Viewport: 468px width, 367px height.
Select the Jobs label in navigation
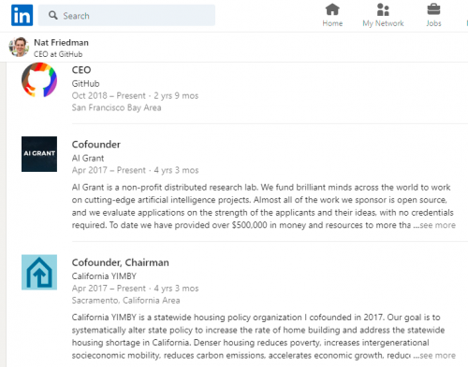(433, 23)
